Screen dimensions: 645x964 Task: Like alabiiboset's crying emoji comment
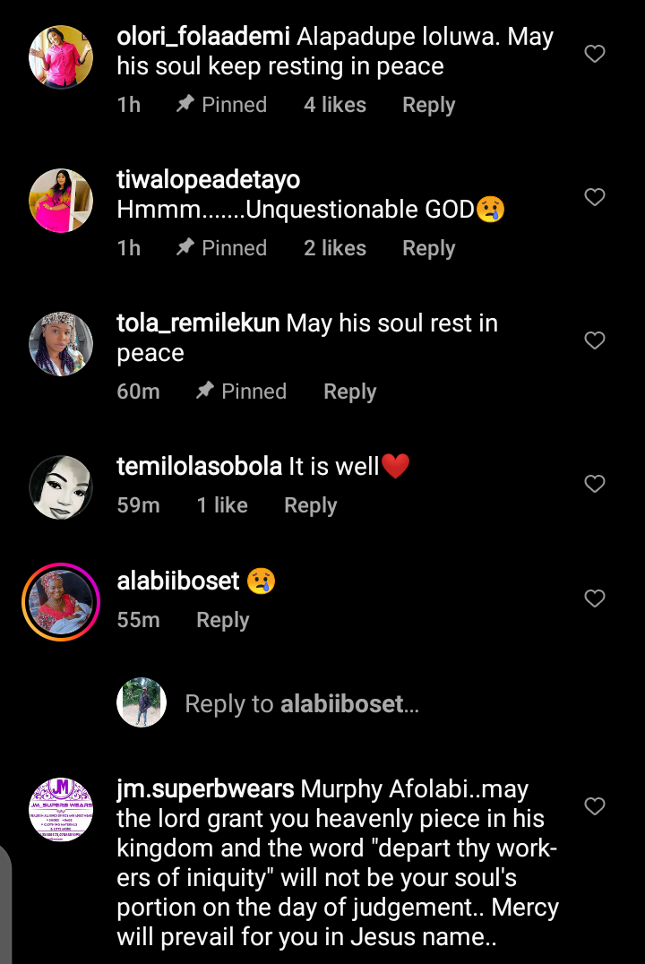click(x=595, y=598)
